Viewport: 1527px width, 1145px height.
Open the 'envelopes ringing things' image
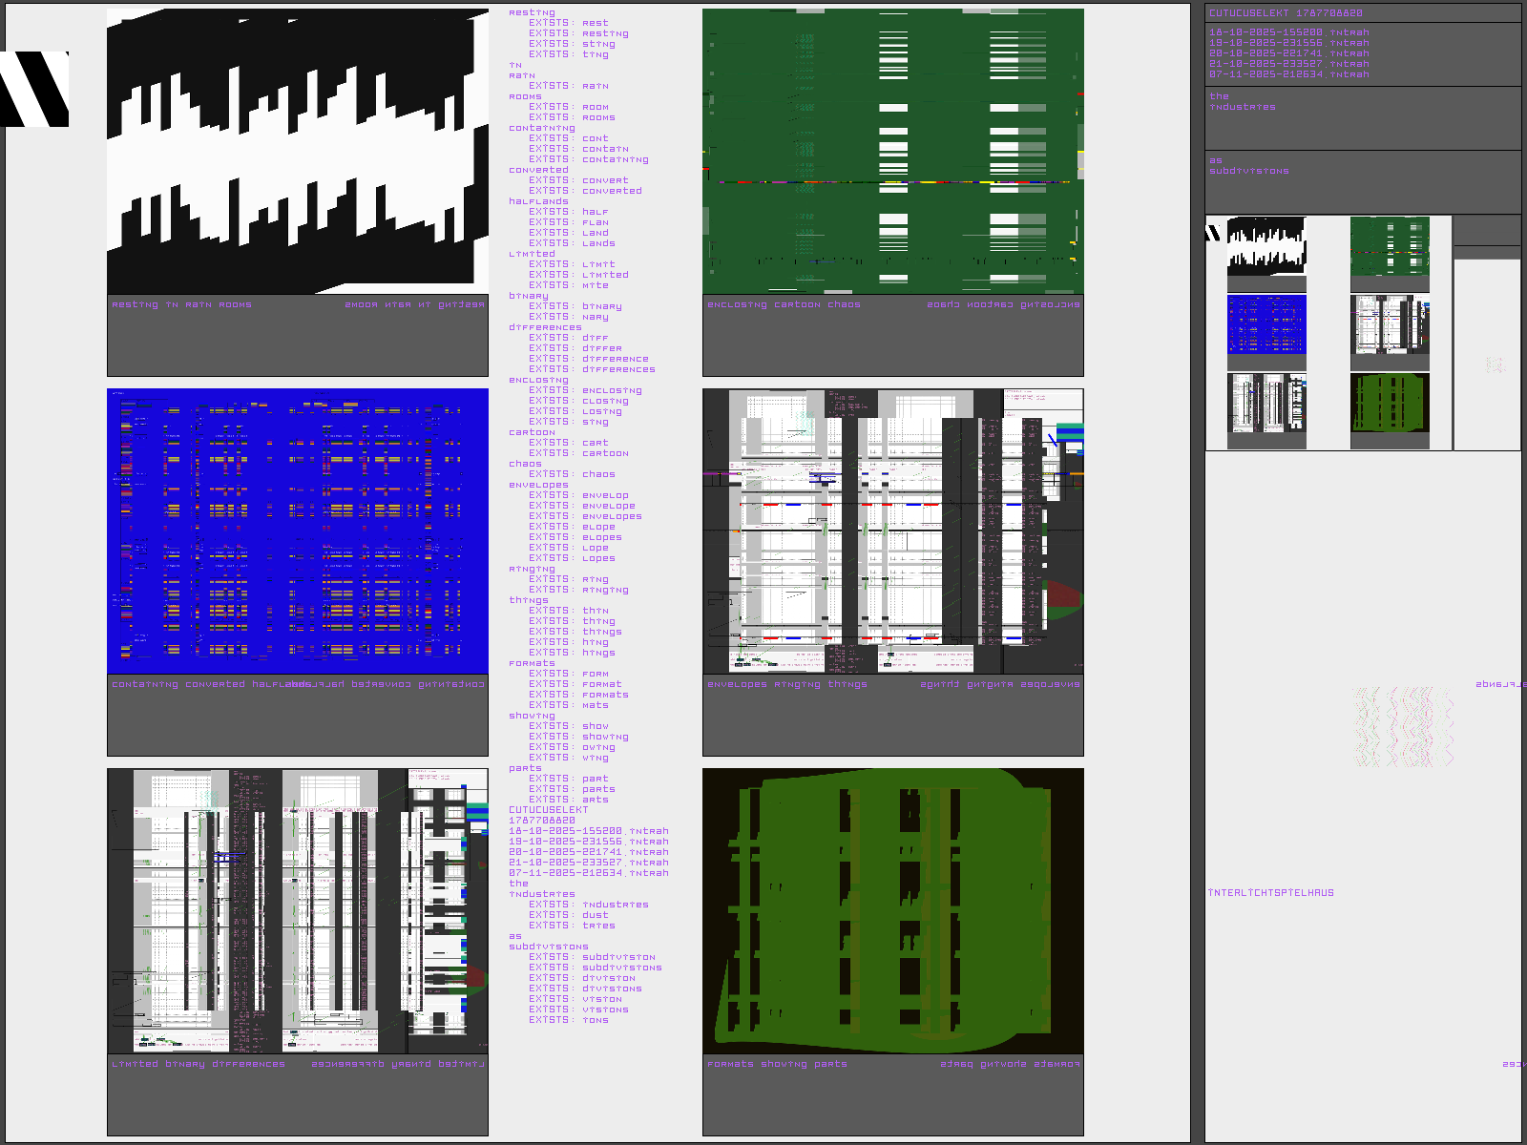click(892, 531)
